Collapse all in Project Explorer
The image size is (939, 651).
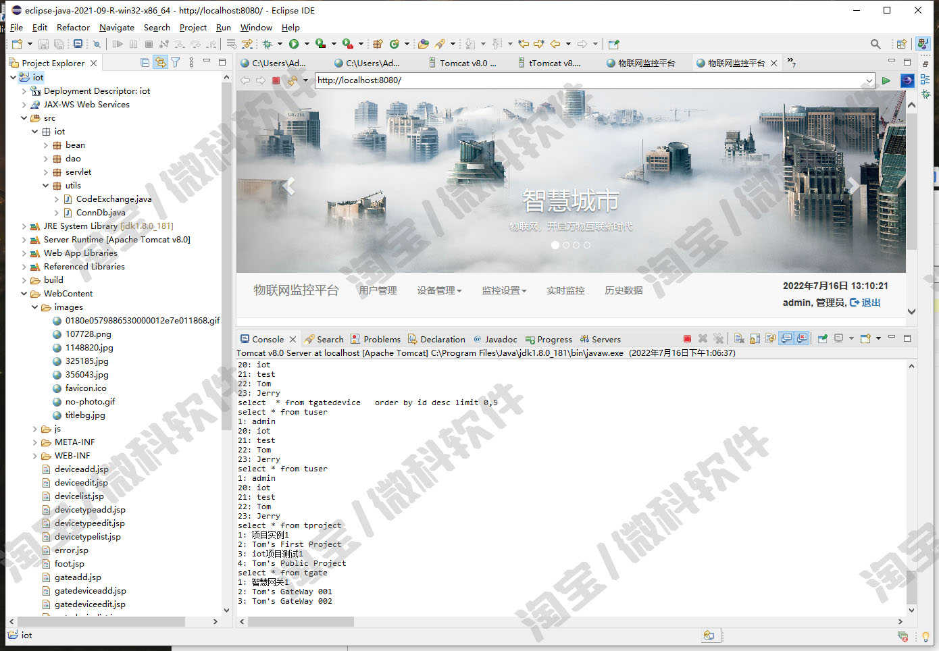145,63
